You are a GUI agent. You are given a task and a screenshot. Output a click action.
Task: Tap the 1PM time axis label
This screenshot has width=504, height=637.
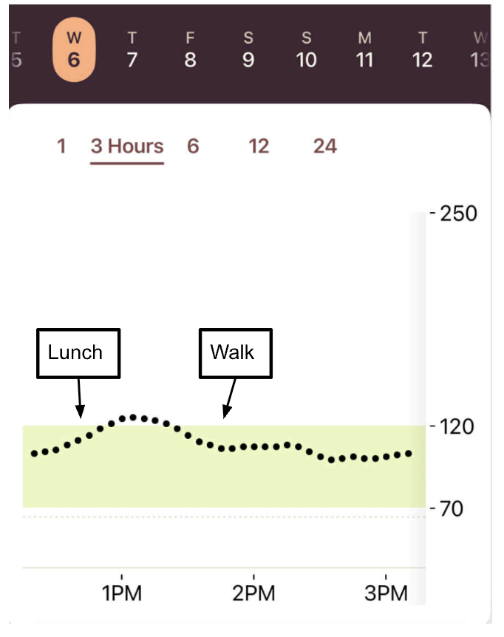[122, 593]
